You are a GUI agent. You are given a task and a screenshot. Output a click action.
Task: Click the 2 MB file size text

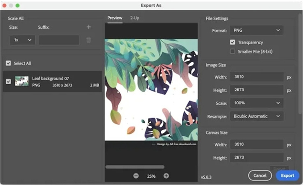95,85
